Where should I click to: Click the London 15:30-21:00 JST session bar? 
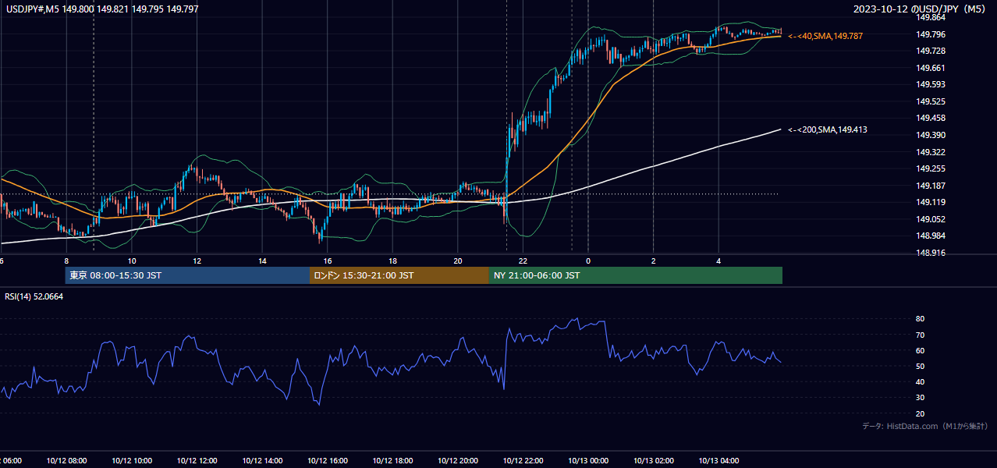(399, 275)
